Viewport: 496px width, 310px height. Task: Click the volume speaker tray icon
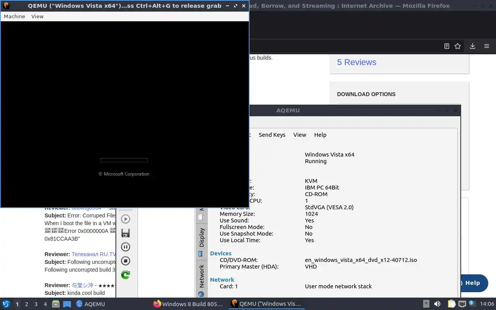[x=437, y=304]
